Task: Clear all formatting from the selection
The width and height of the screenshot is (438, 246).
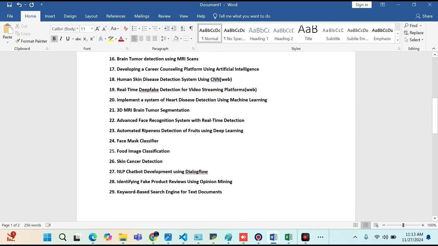Action: (x=126, y=29)
